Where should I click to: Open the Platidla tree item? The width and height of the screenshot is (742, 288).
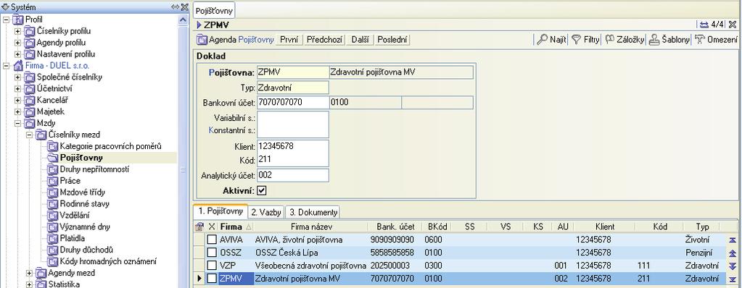click(73, 238)
